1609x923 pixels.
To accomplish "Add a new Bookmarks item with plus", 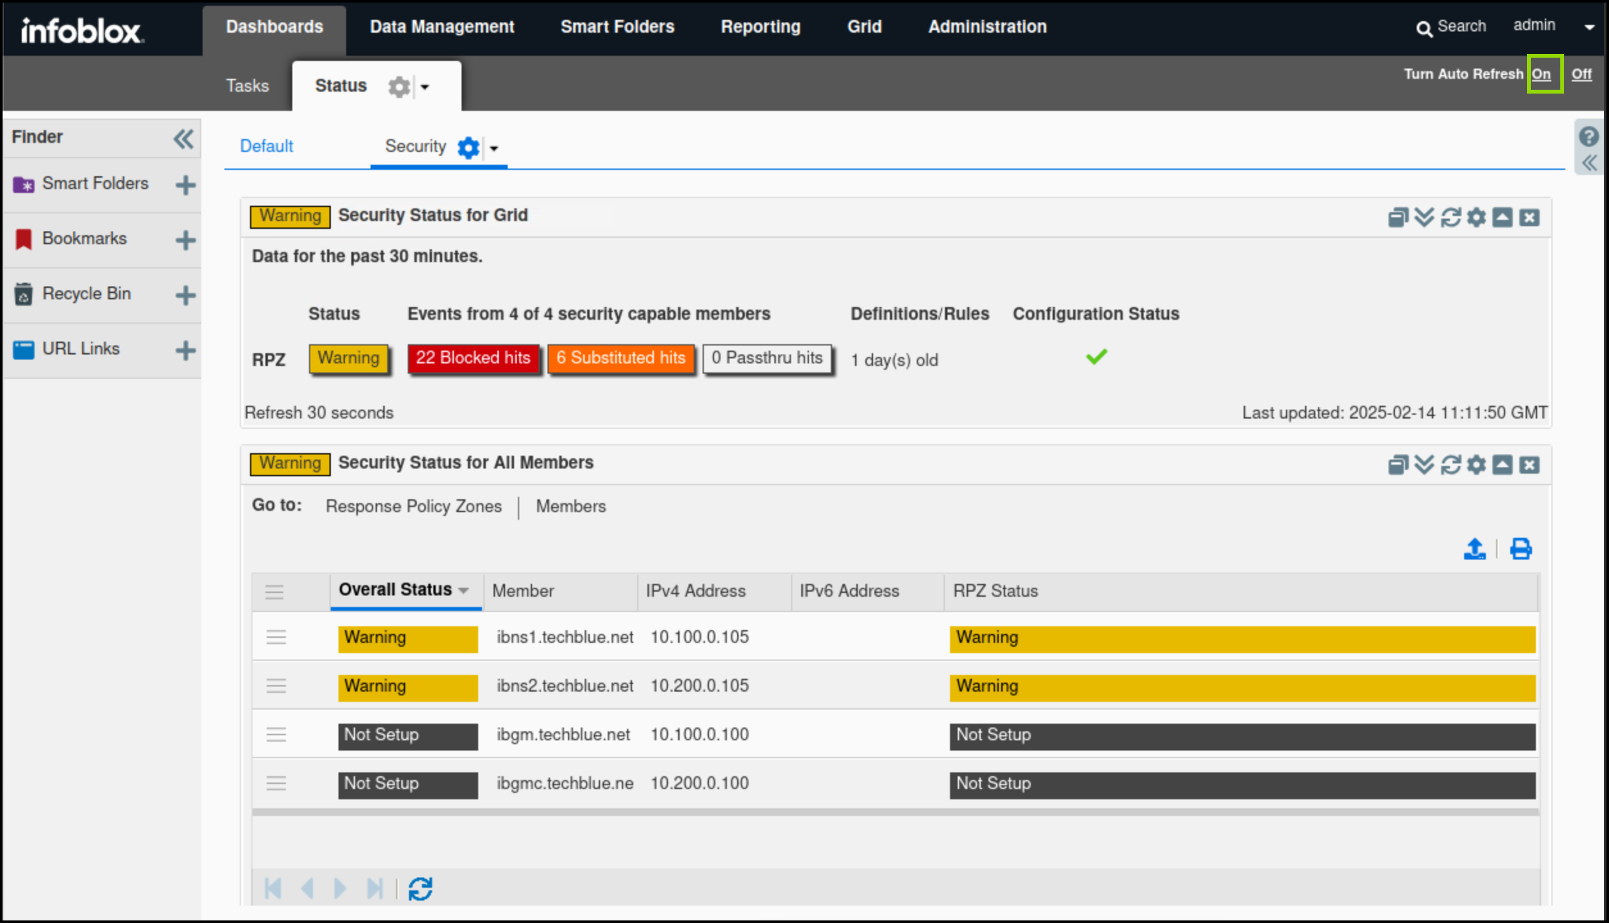I will coord(185,240).
